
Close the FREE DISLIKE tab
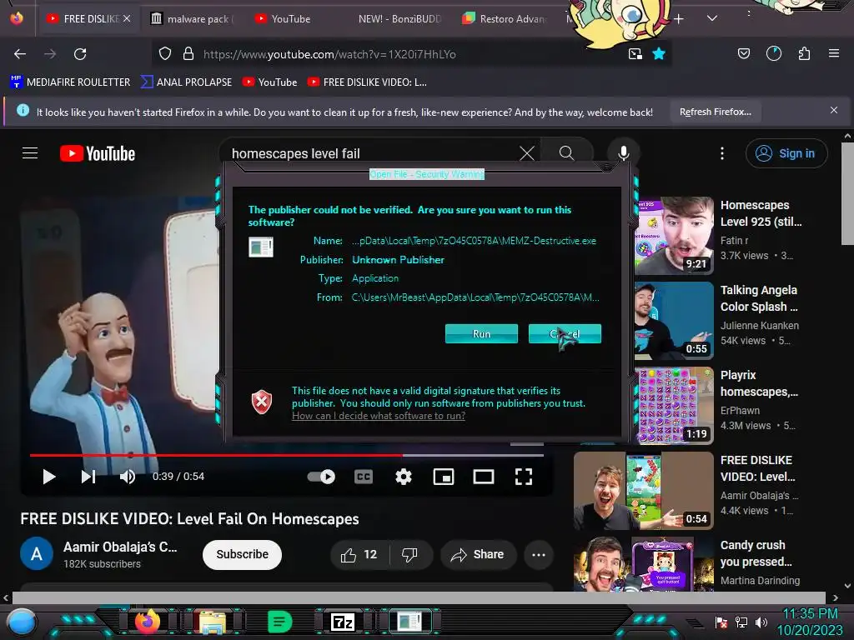[127, 18]
